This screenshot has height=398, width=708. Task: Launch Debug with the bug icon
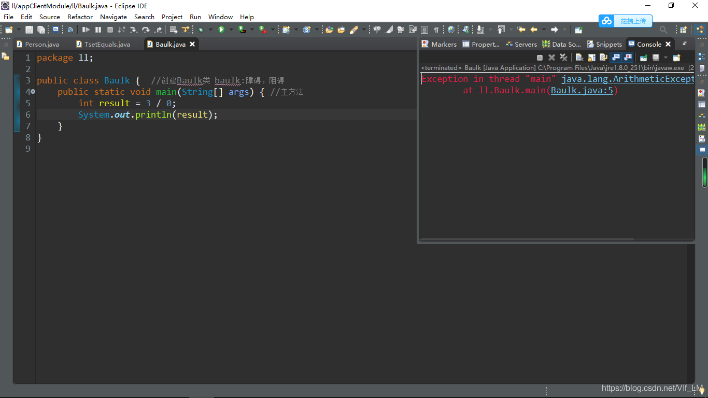pyautogui.click(x=201, y=30)
